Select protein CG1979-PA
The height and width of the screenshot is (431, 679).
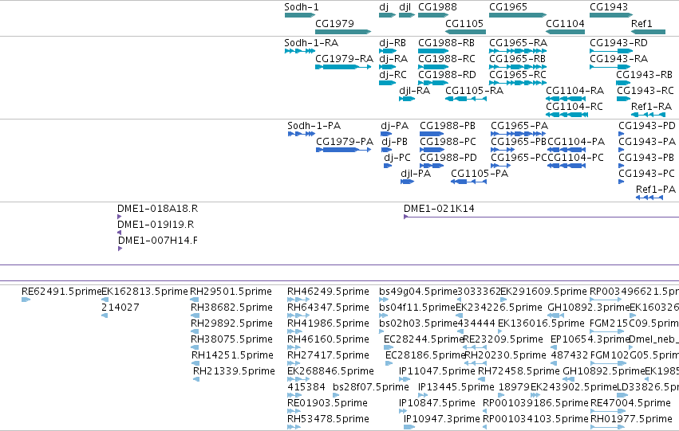[x=343, y=150]
